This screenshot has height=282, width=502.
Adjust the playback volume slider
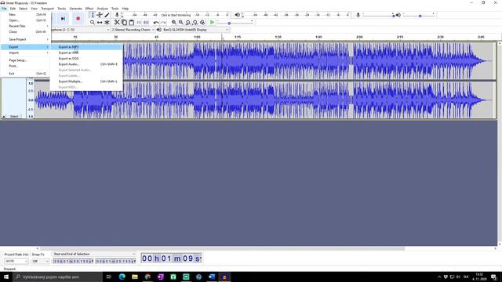point(418,16)
